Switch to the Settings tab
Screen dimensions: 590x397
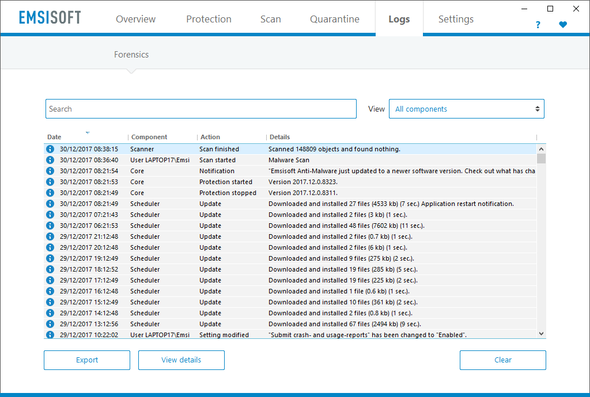click(x=455, y=19)
